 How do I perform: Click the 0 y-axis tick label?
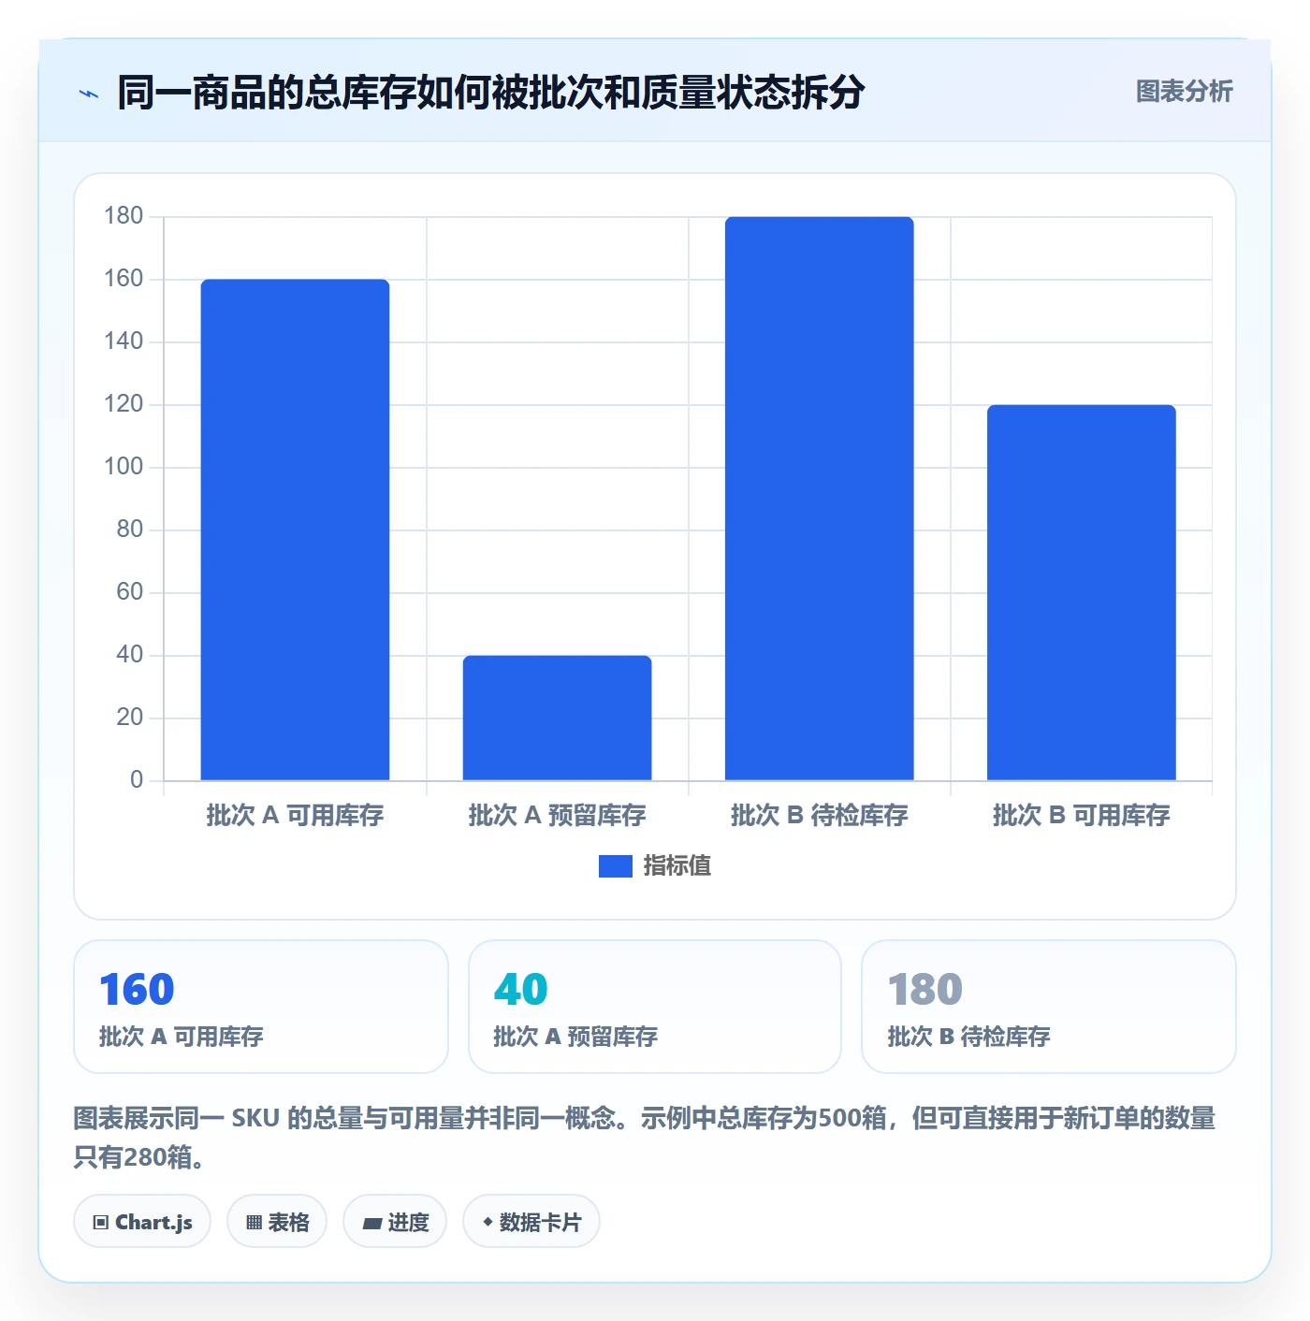137,780
